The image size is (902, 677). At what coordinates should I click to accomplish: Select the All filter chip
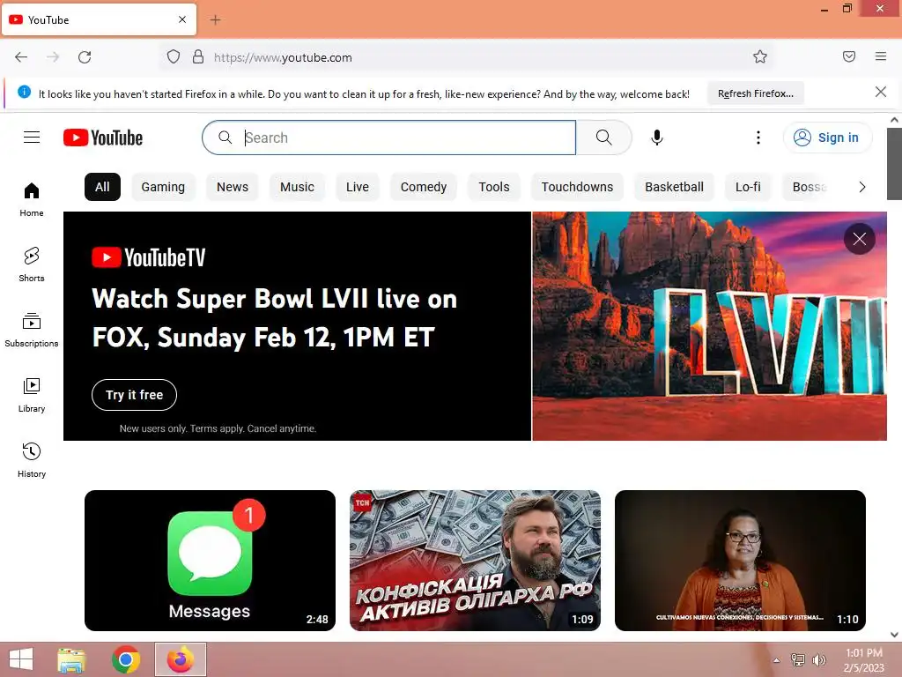click(x=102, y=187)
